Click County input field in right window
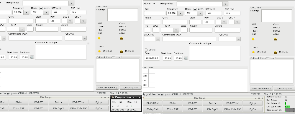The width and height of the screenshot is (295, 114). [201, 30]
